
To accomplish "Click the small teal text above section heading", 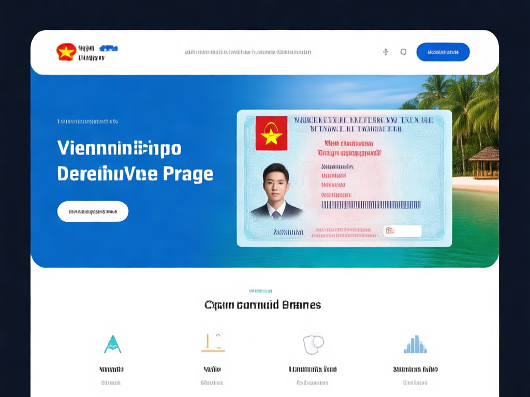I will [x=261, y=291].
